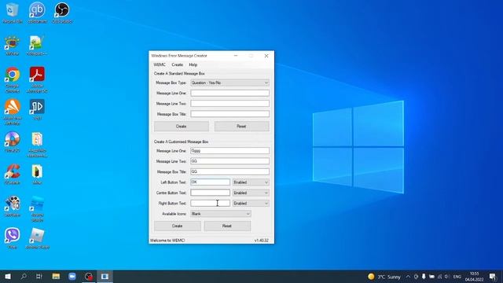Screen dimensions: 503x283
Task: Focus the Centre Button Text field
Action: (x=210, y=193)
